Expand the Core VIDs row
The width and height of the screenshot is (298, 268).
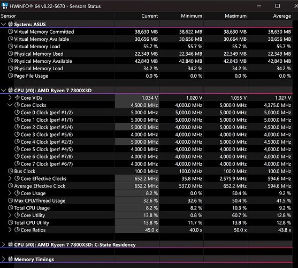(x=10, y=98)
